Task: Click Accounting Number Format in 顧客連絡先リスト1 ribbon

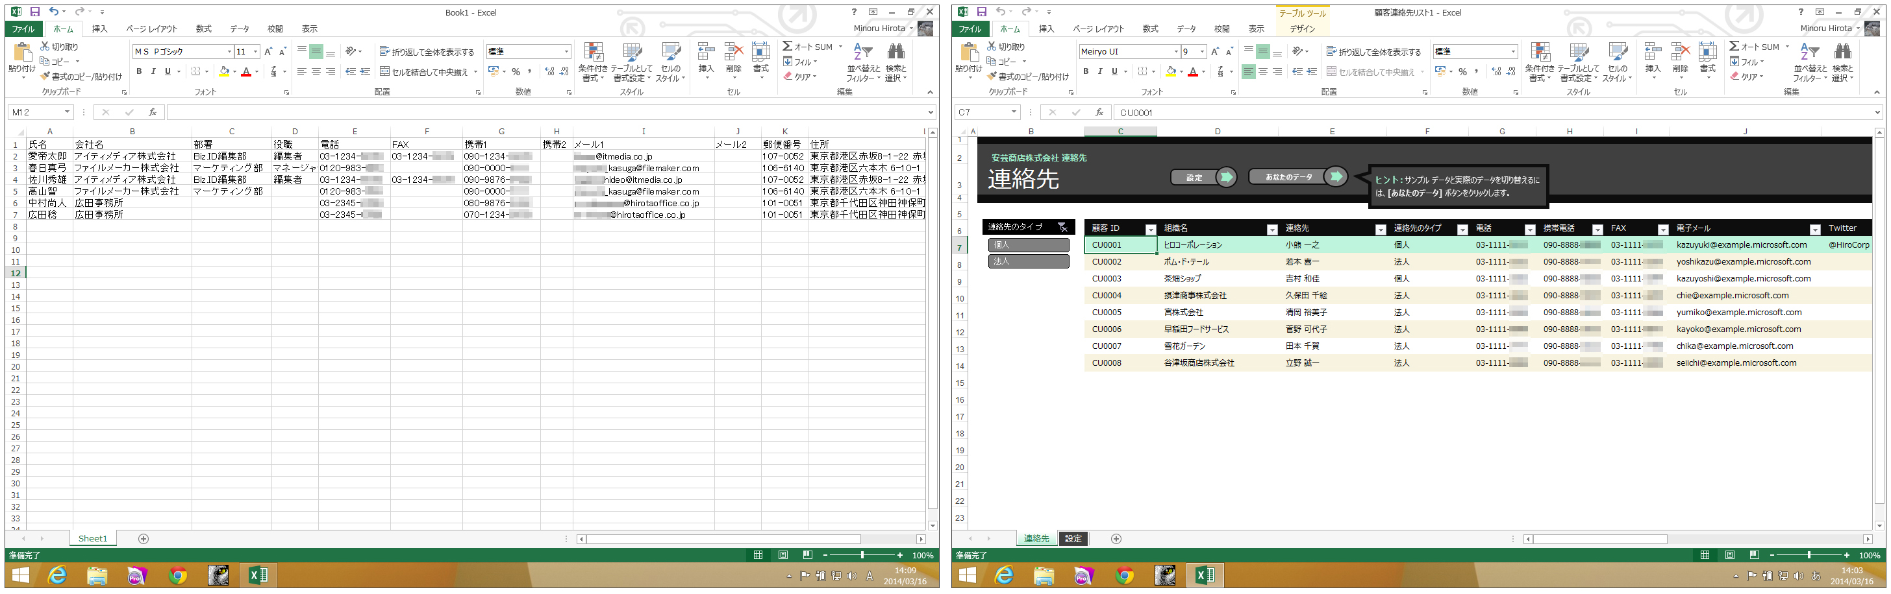Action: (x=1440, y=71)
